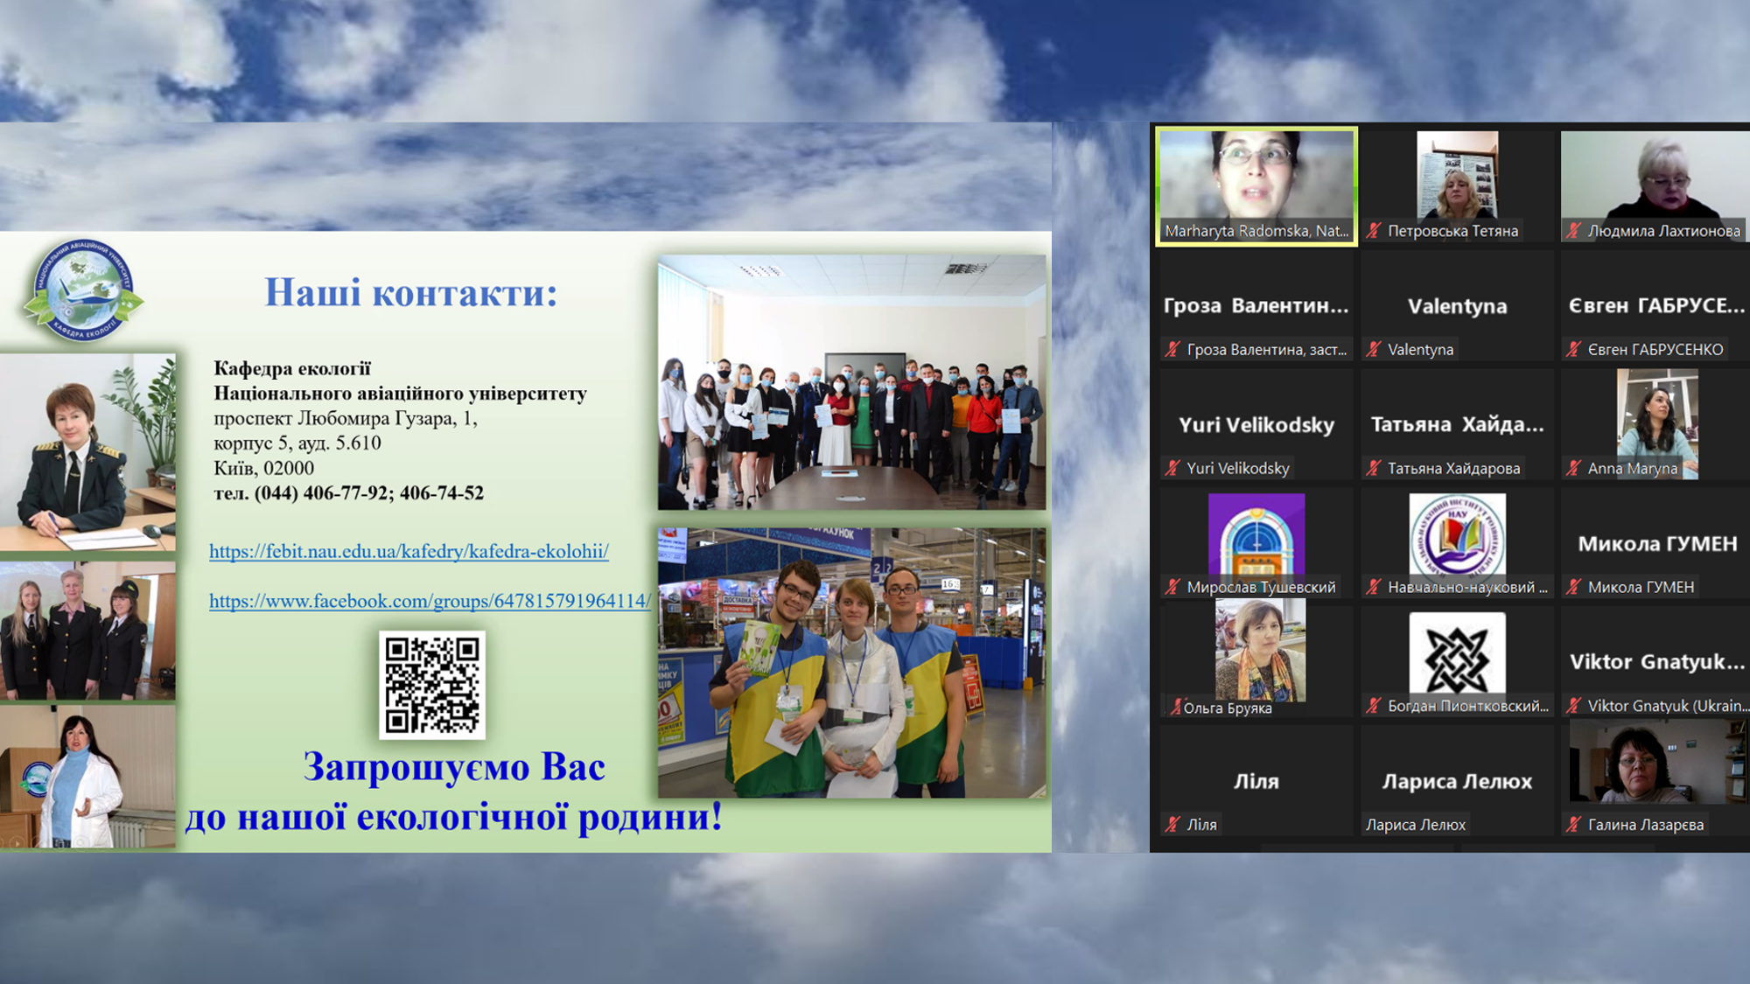
Task: Click Мирослав Тушевский's purple jukebox avatar
Action: pyautogui.click(x=1256, y=534)
